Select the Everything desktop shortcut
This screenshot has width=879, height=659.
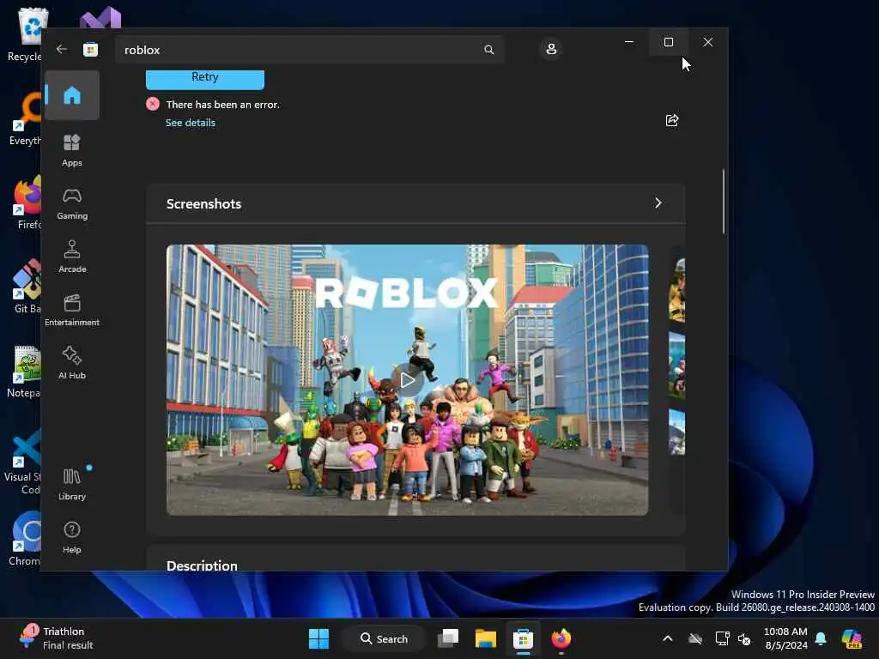(25, 118)
